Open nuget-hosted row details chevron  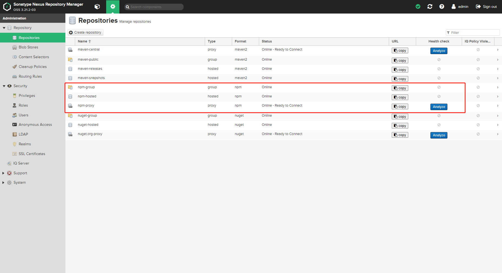tap(498, 125)
